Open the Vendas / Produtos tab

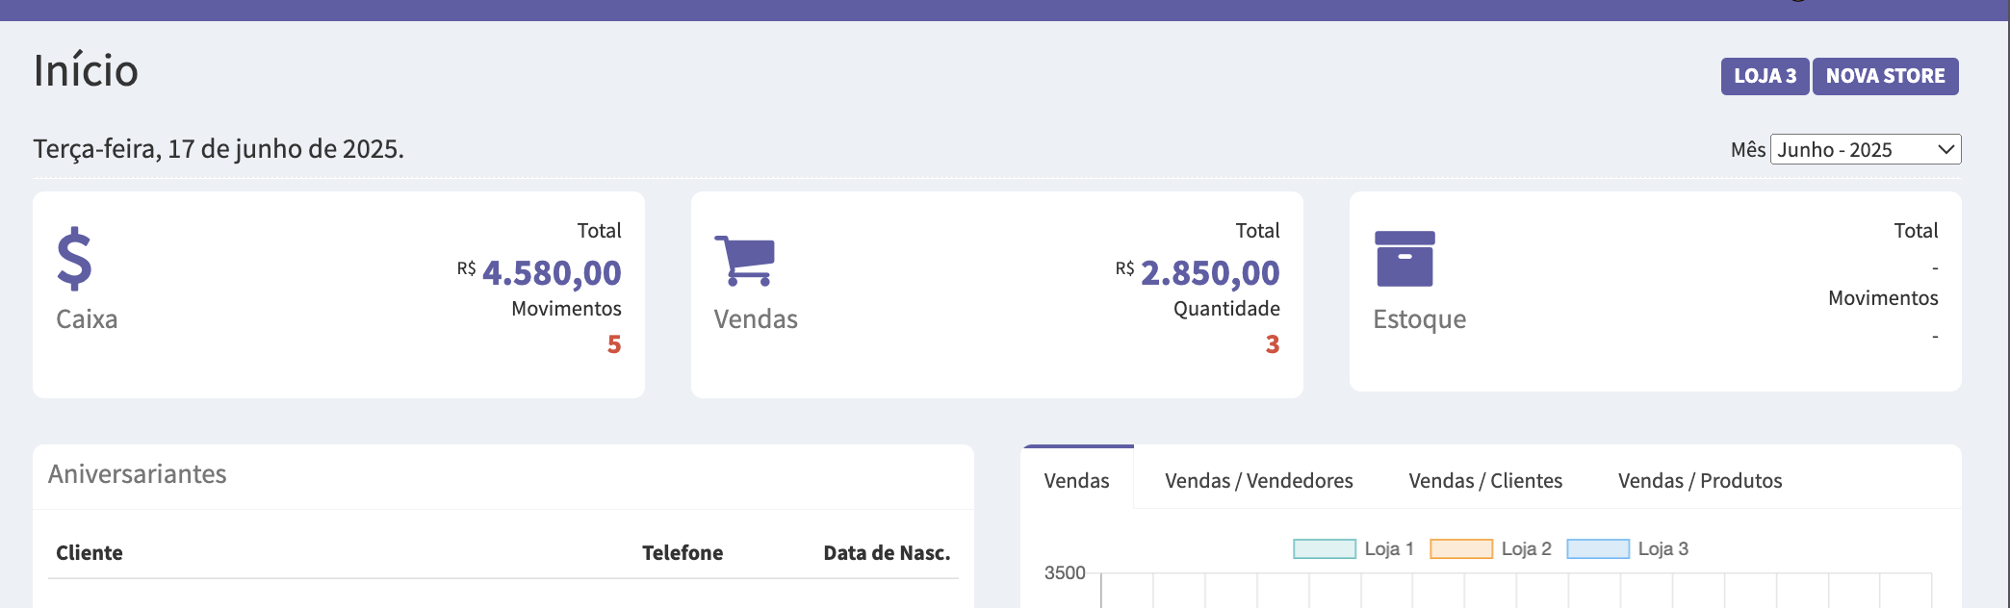tap(1699, 480)
